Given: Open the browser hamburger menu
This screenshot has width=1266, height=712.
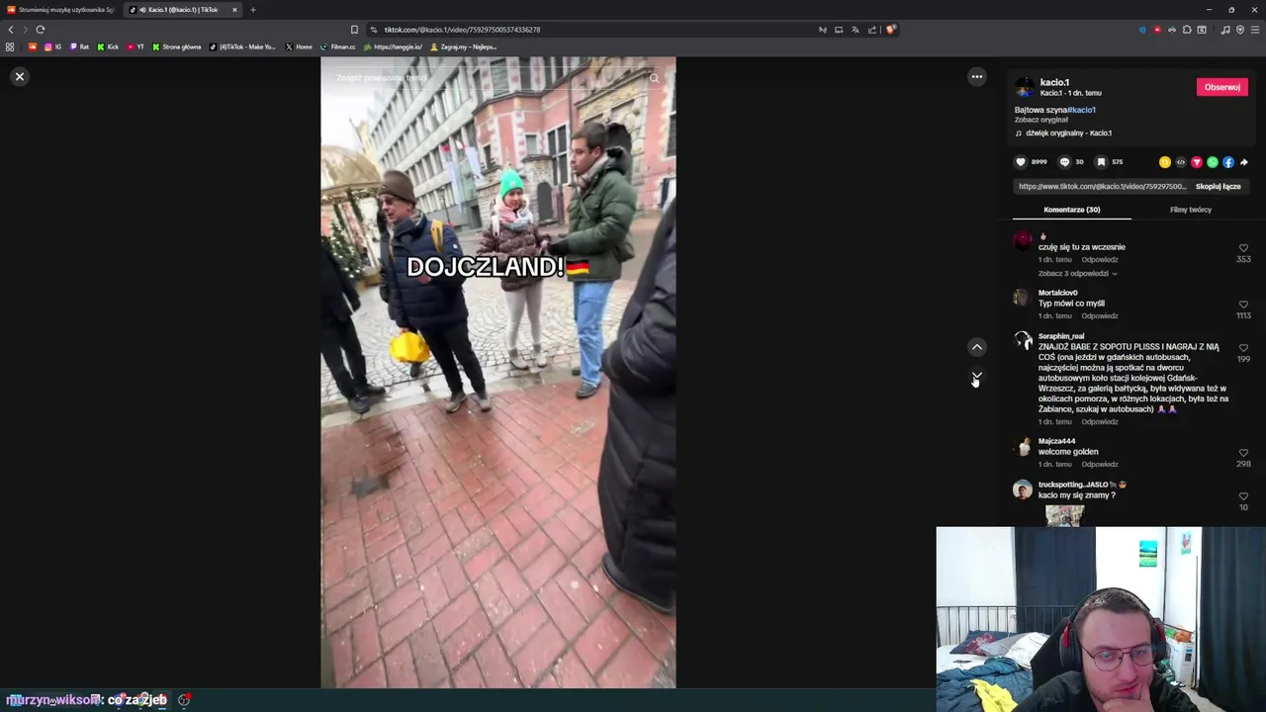Looking at the screenshot, I should click(1255, 30).
